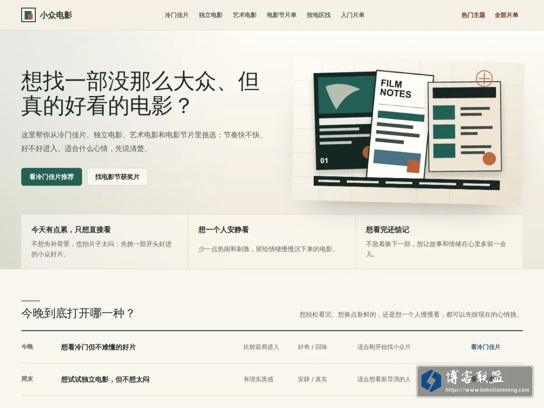Select the 艺术电影 nav link
The image size is (544, 408).
[x=245, y=15]
